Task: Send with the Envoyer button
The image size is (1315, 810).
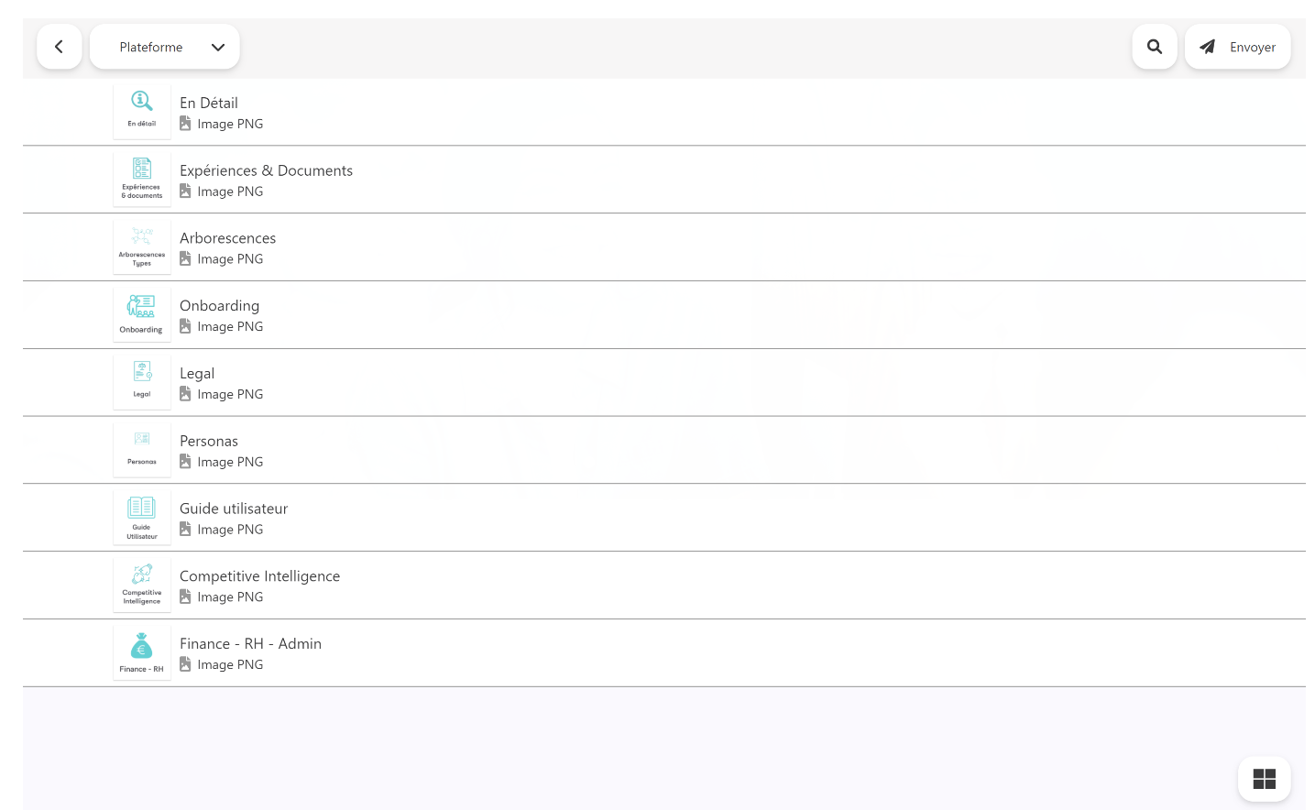Action: click(x=1237, y=47)
